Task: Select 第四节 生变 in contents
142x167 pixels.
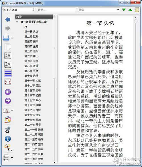Action: (31, 46)
